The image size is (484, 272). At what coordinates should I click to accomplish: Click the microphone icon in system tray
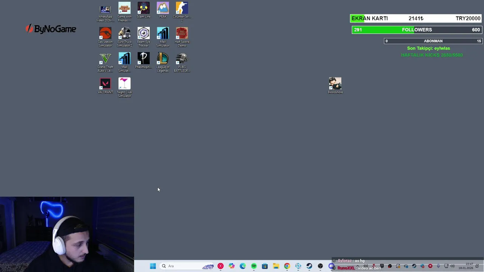point(438,266)
